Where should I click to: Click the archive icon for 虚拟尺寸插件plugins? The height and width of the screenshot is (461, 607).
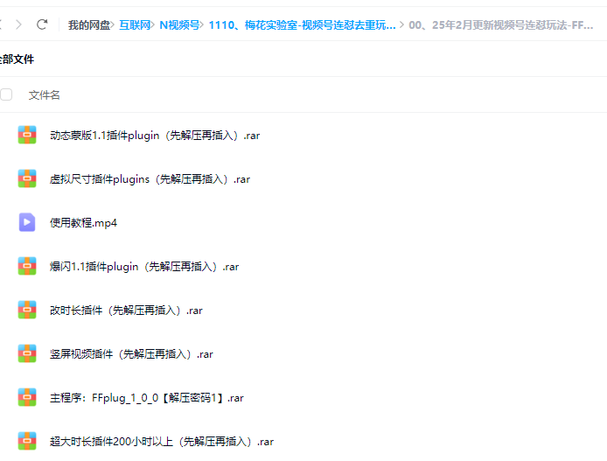pos(27,178)
